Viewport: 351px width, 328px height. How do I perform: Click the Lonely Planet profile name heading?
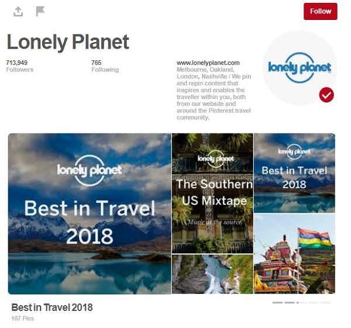69,43
